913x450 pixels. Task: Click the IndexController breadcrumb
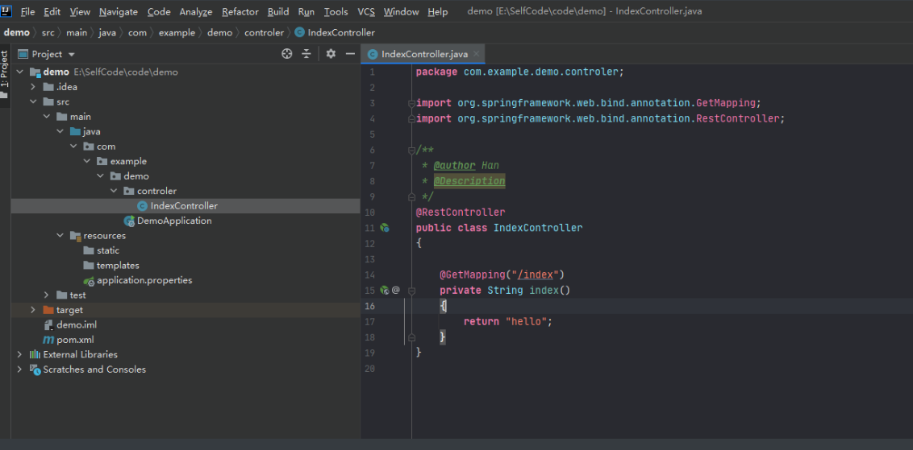341,32
